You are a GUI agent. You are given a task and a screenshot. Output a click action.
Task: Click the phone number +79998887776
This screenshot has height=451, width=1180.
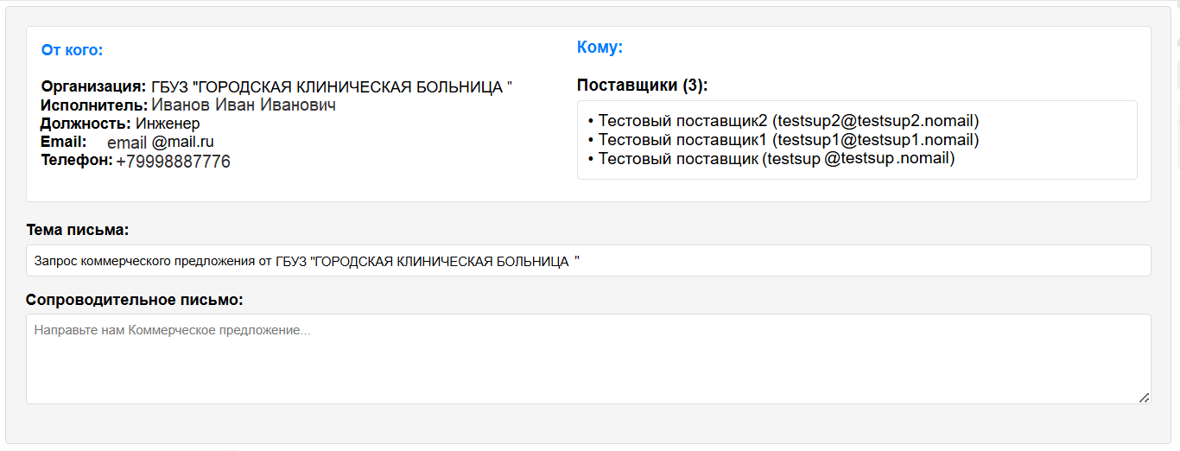pyautogui.click(x=174, y=162)
